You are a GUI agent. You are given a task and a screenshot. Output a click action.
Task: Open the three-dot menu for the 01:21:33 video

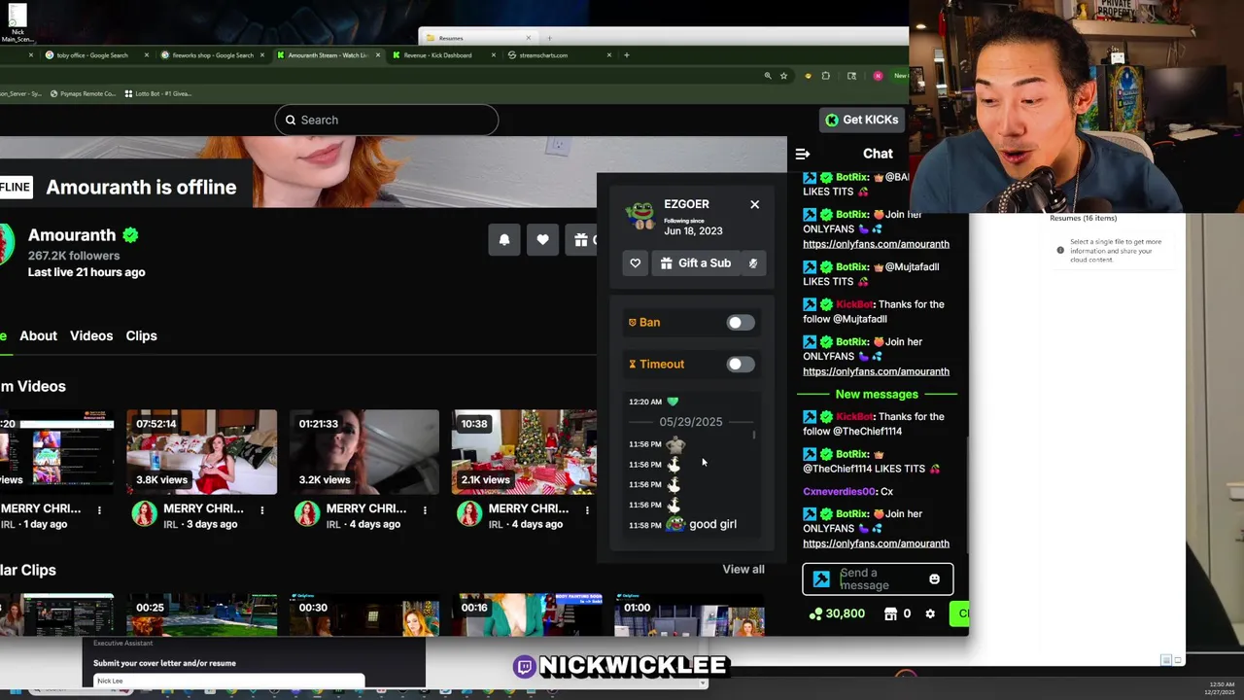(x=425, y=509)
